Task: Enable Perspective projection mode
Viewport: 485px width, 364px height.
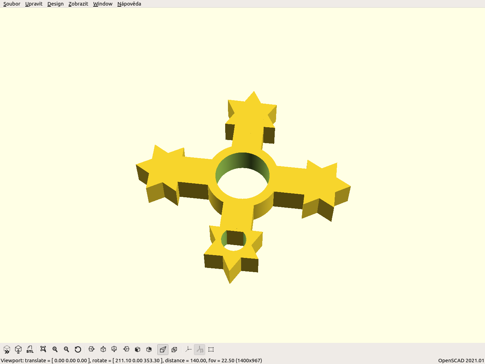Action: pos(163,349)
